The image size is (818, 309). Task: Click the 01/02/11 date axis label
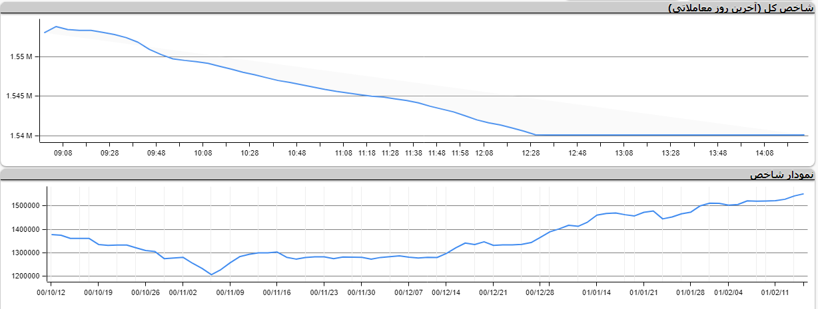coord(775,292)
